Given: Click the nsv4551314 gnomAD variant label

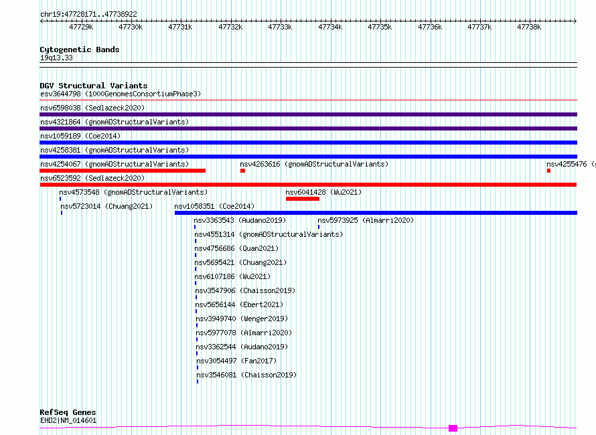Looking at the screenshot, I should click(269, 234).
